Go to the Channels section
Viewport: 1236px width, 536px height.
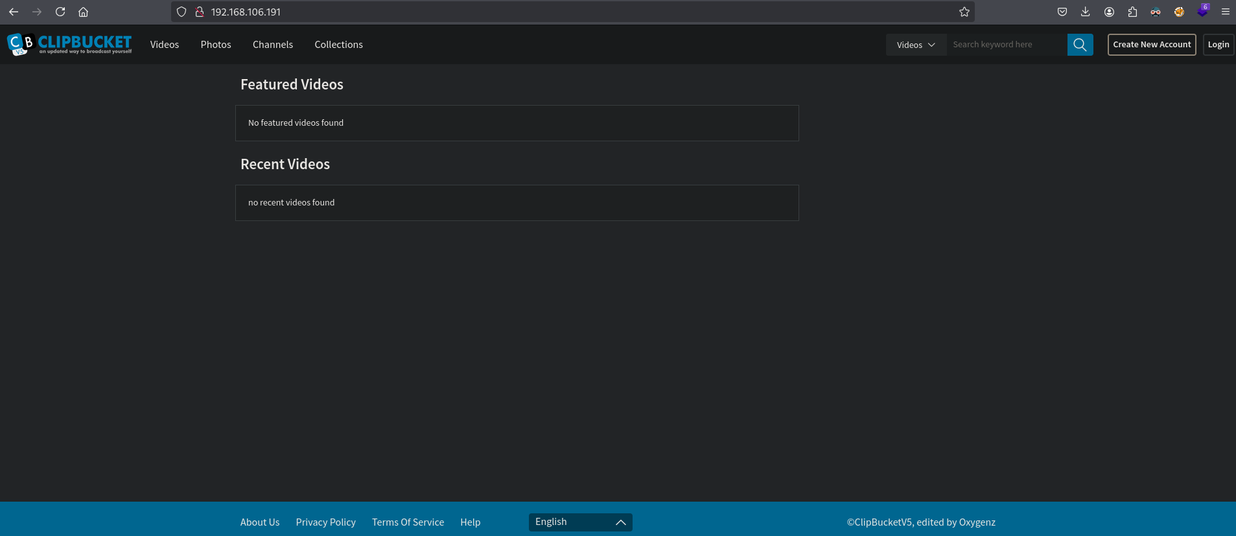tap(273, 45)
